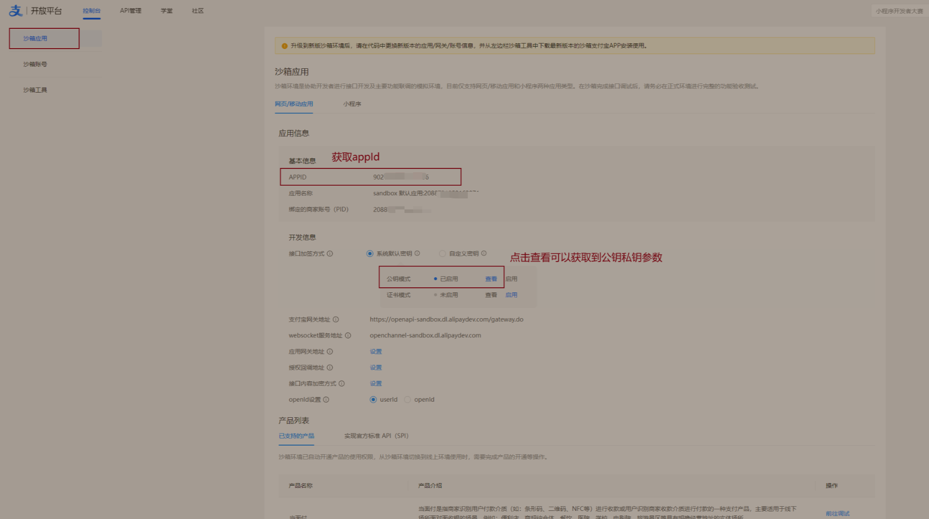Select 沙箱账号 in the left sidebar
The width and height of the screenshot is (929, 519).
pos(35,64)
